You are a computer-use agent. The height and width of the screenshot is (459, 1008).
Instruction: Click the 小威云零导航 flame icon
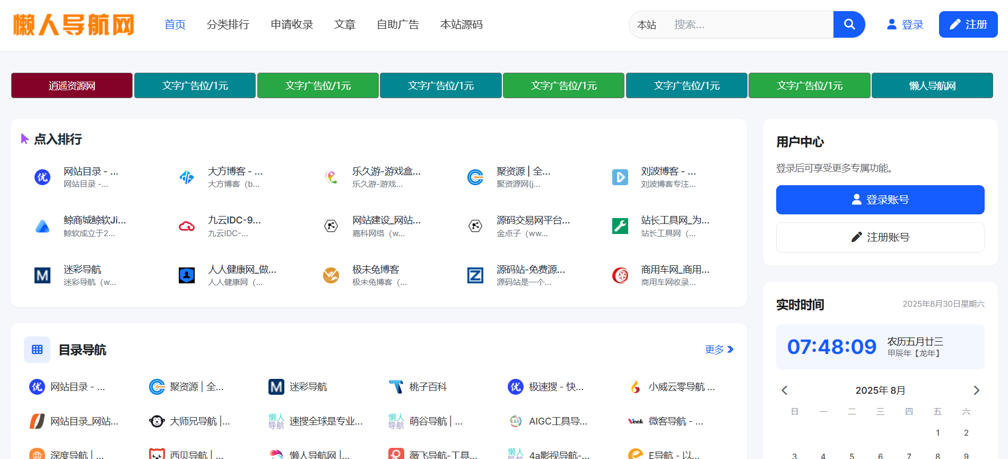pos(635,387)
